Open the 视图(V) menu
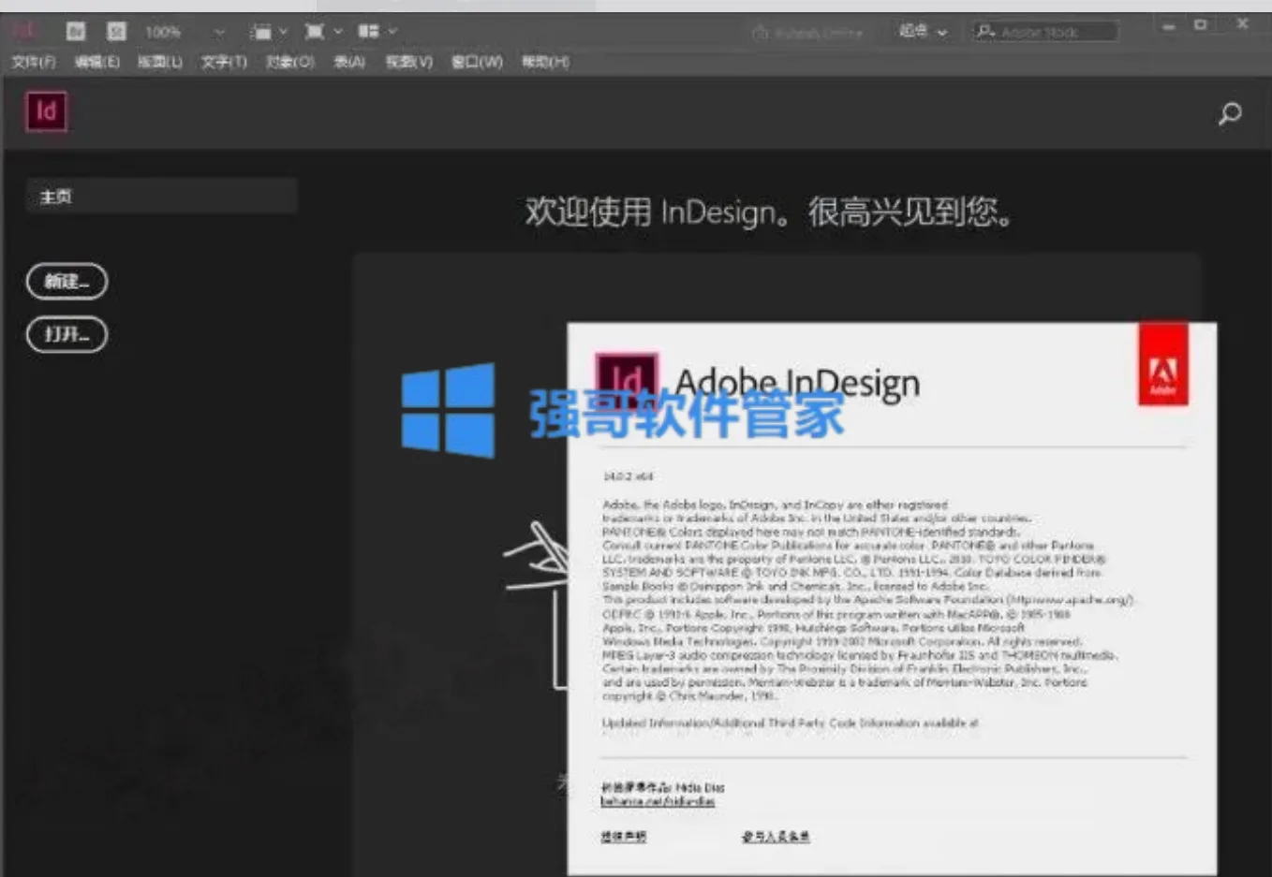The height and width of the screenshot is (877, 1272). tap(409, 62)
